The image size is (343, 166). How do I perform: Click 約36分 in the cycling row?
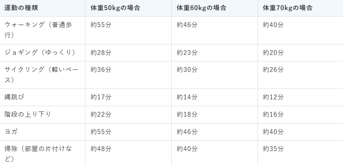pyautogui.click(x=101, y=69)
